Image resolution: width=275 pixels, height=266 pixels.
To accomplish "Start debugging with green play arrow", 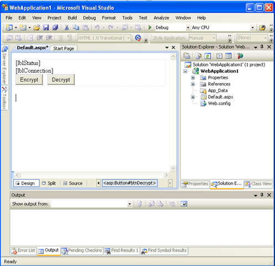I will click(x=150, y=28).
